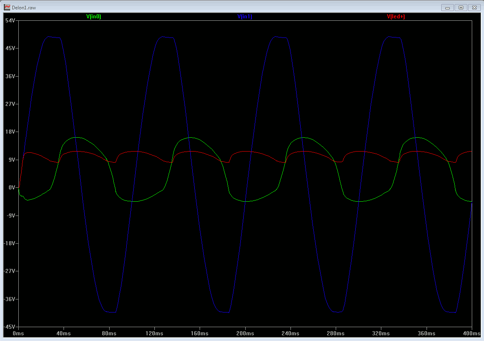Click the 54V label on vertical axis
The image size is (484, 341).
[x=10, y=20]
